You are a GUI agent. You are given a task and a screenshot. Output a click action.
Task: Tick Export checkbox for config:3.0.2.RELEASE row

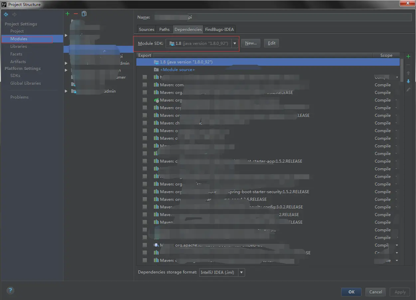145,207
